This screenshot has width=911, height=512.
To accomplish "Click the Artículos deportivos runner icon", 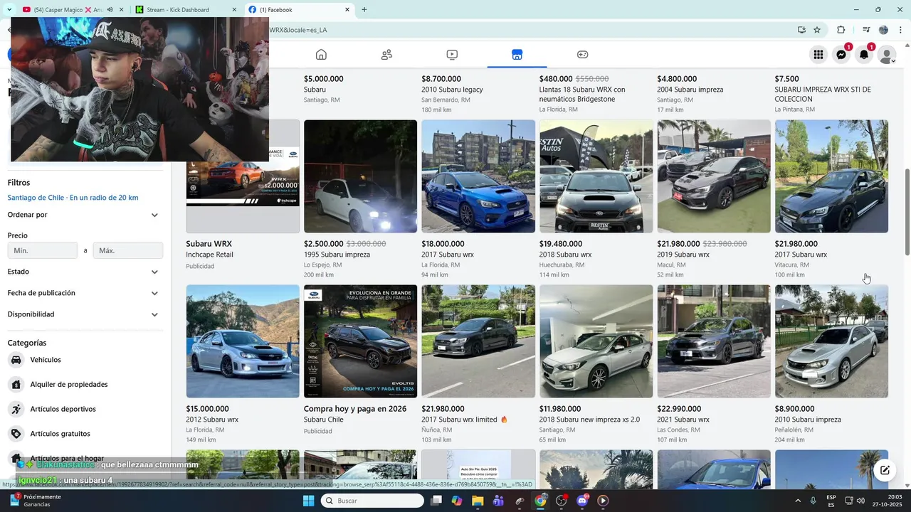I will click(16, 409).
